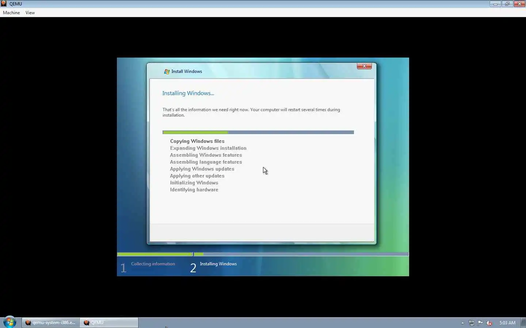This screenshot has width=526, height=328.
Task: Click the 'Installing Windows...' heading
Action: [188, 93]
